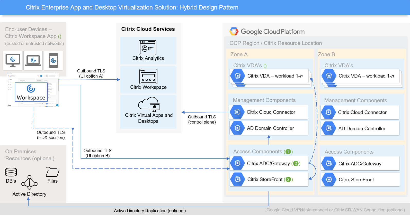Click Zone B "AD Domain Controller" text

coord(362,128)
